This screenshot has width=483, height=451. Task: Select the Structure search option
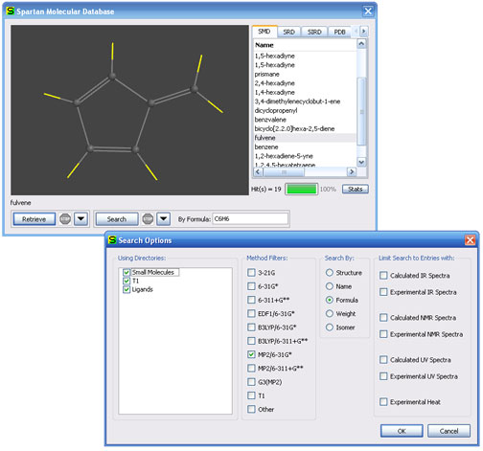point(330,273)
